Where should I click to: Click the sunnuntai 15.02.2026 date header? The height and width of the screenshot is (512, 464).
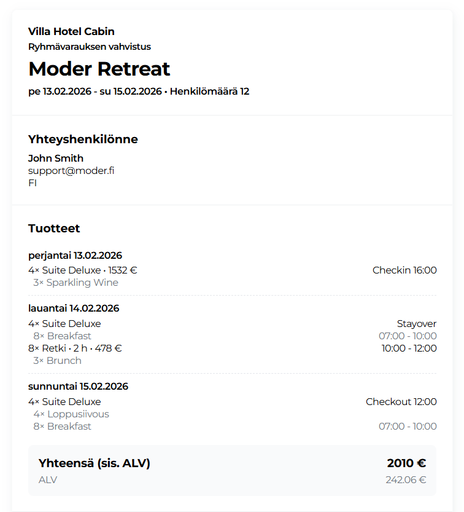tap(78, 386)
